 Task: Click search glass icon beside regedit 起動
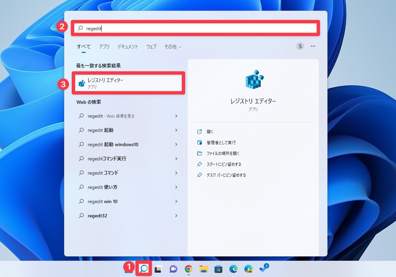coord(81,130)
